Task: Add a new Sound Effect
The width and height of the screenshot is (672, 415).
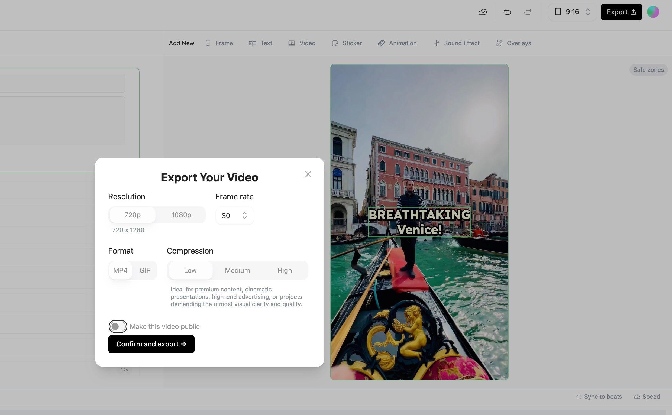Action: pos(456,43)
